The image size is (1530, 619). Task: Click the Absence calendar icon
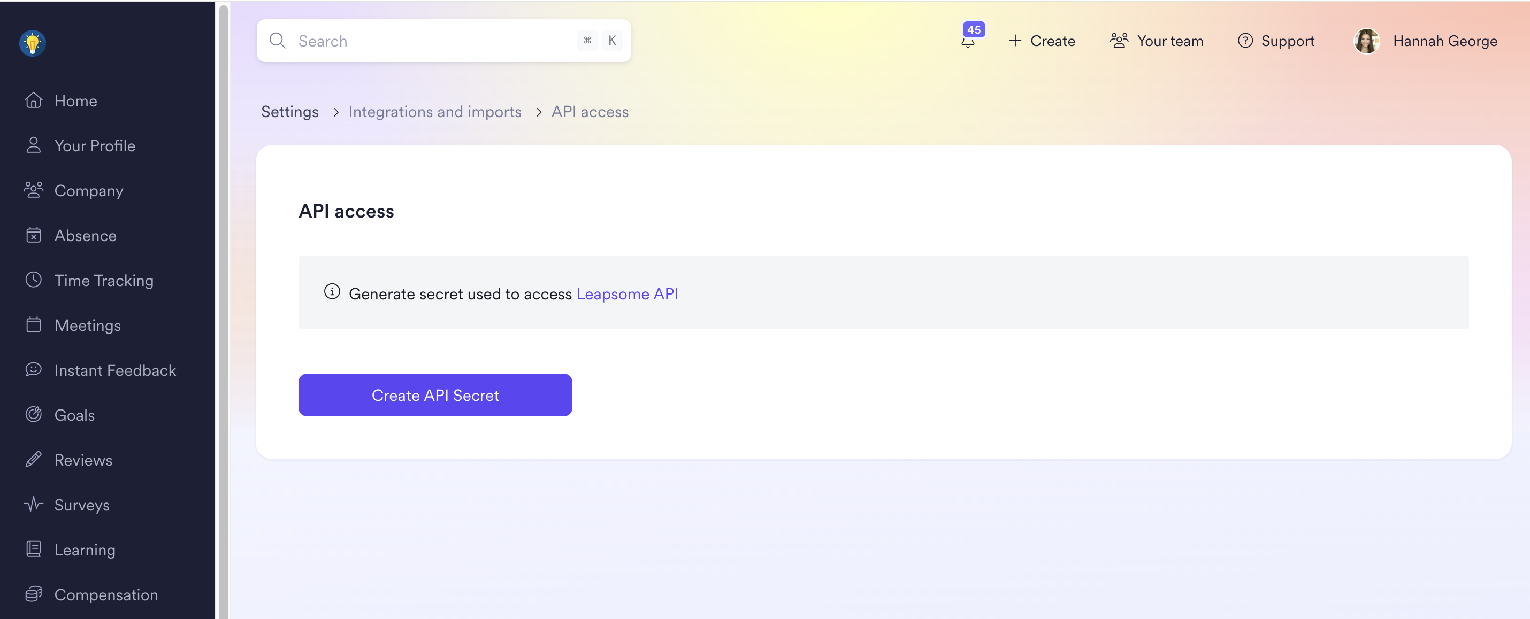(x=33, y=235)
